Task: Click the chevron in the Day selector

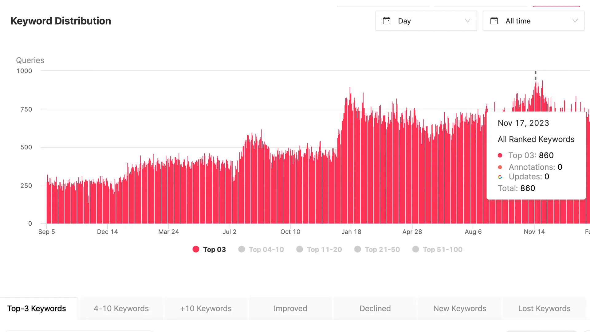Action: 468,21
